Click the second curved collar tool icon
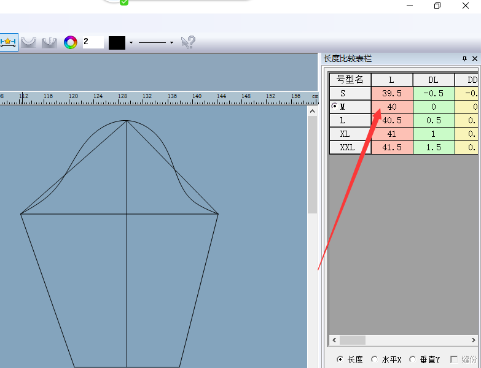The width and height of the screenshot is (481, 368). 49,42
